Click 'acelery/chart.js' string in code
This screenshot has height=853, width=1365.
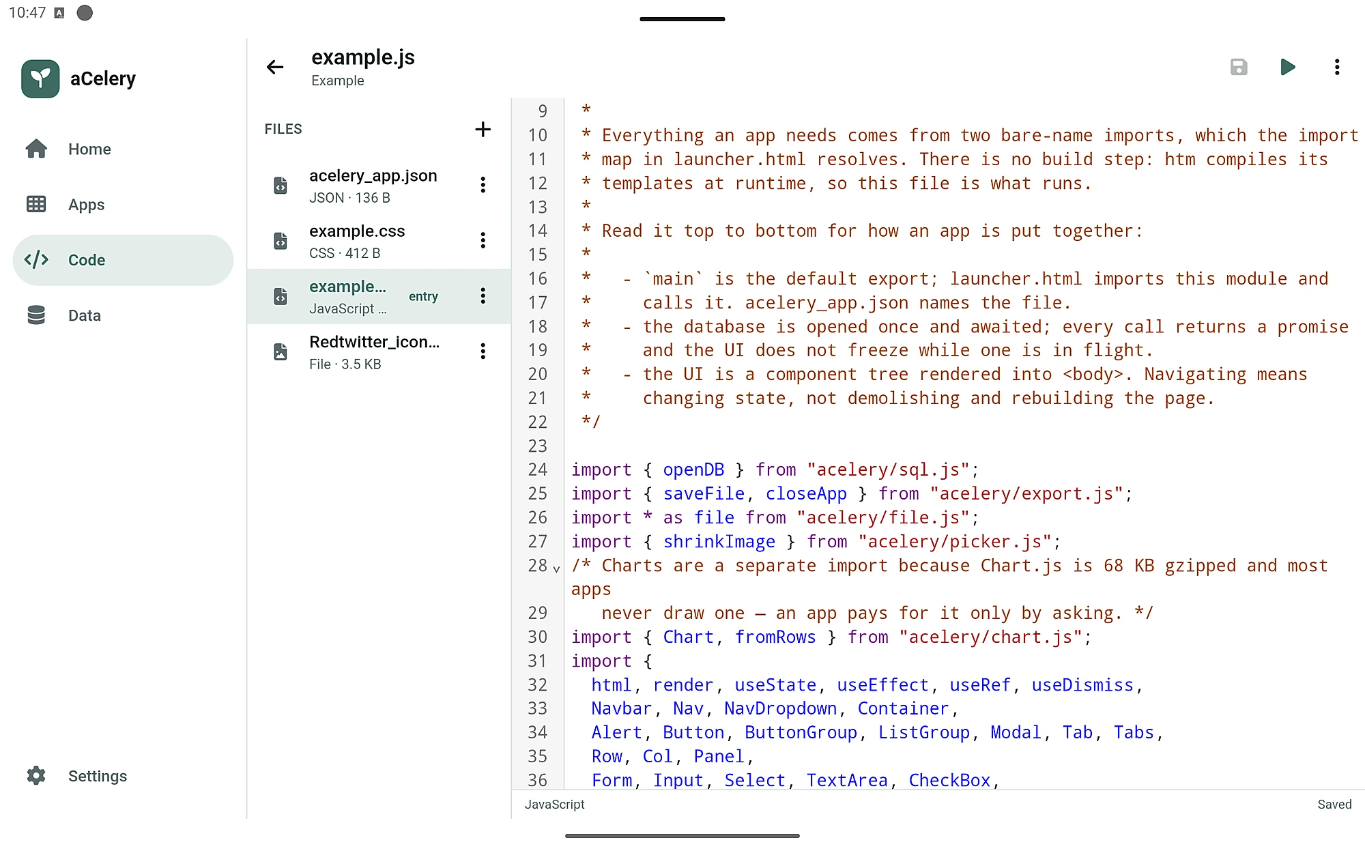pos(990,637)
